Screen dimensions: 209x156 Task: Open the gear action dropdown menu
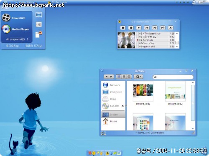(x=138, y=77)
